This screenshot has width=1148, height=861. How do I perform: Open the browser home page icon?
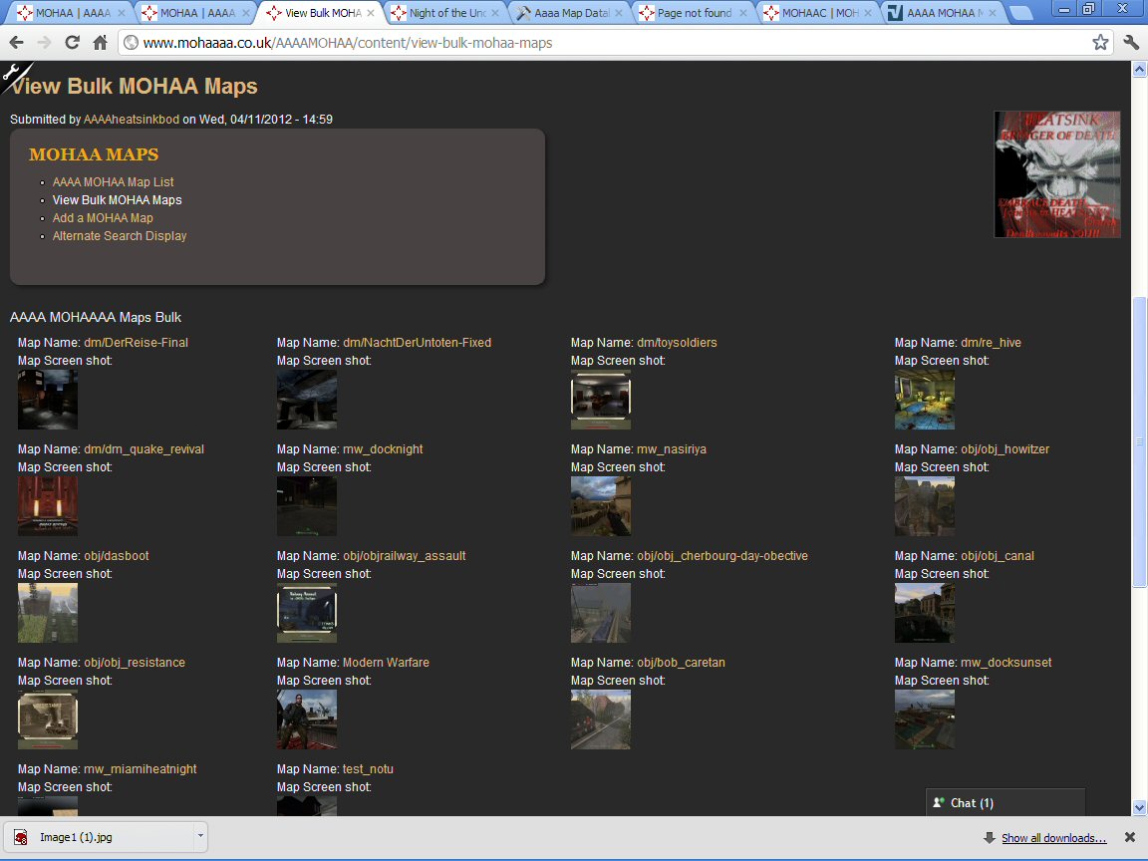[x=101, y=43]
